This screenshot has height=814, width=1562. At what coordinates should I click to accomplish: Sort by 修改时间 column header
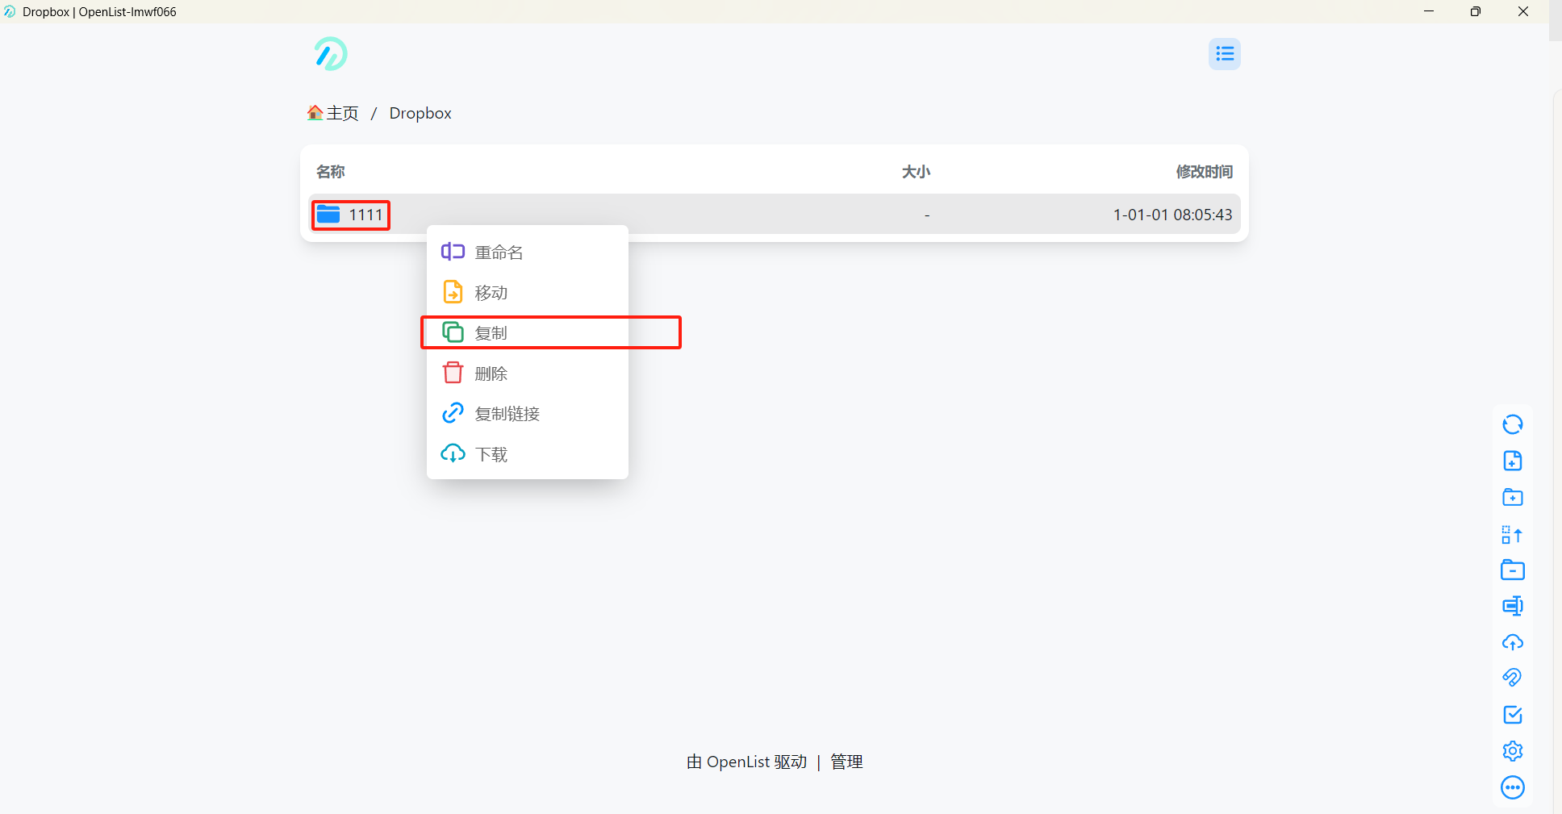[x=1204, y=172]
